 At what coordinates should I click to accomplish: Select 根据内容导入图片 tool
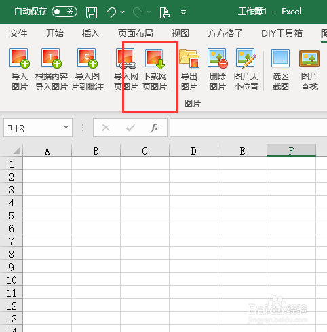point(52,69)
